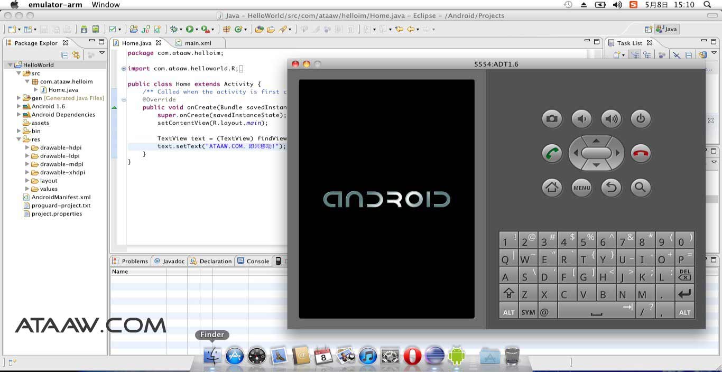
Task: Switch to the Javadoc tab
Action: (x=169, y=261)
